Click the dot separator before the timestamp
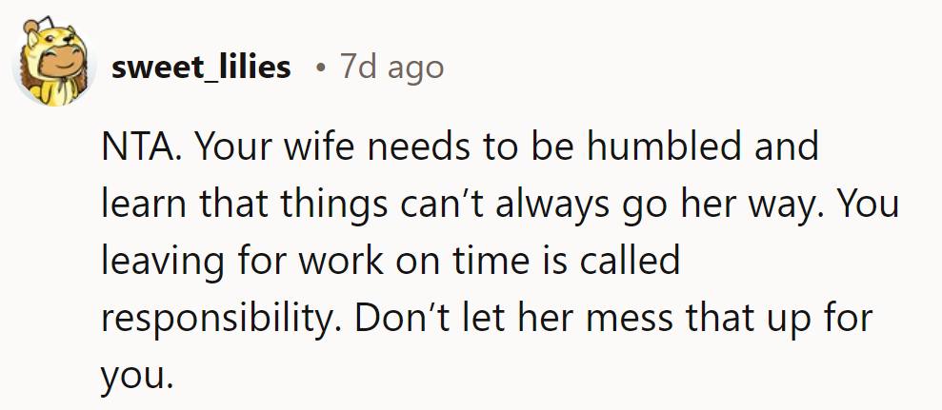 click(323, 68)
